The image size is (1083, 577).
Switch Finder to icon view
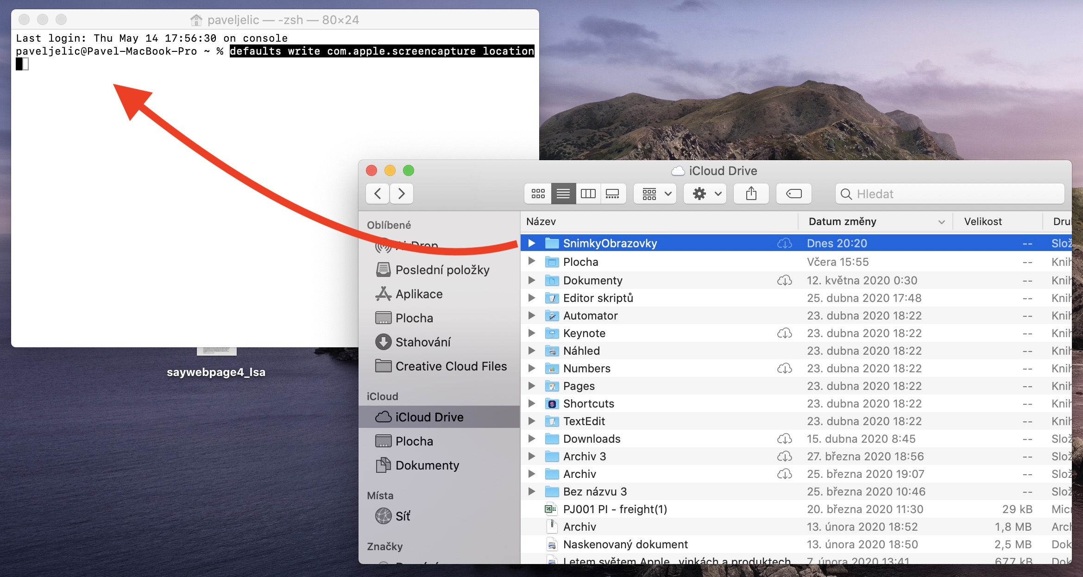[538, 194]
